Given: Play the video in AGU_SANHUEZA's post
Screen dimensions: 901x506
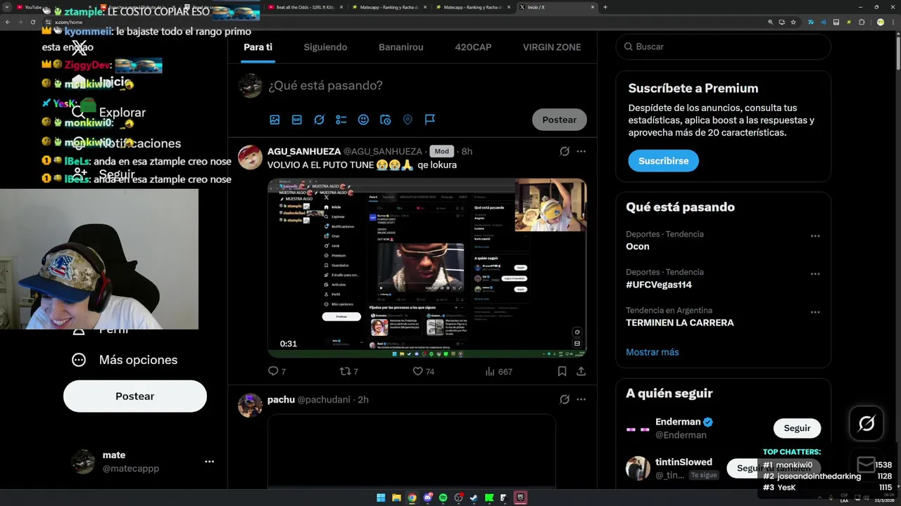Looking at the screenshot, I should pos(427,268).
